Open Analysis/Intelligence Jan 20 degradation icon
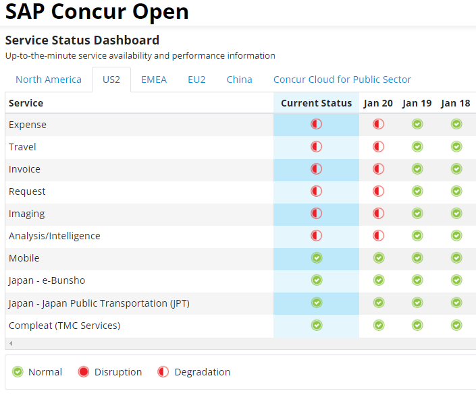476x399 pixels. coord(378,235)
